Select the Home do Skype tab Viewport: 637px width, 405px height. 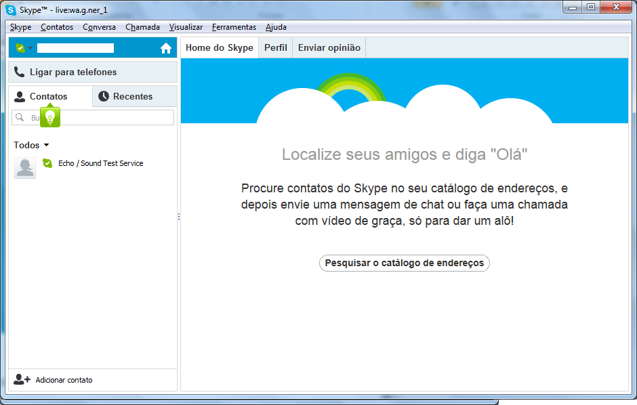coord(220,48)
